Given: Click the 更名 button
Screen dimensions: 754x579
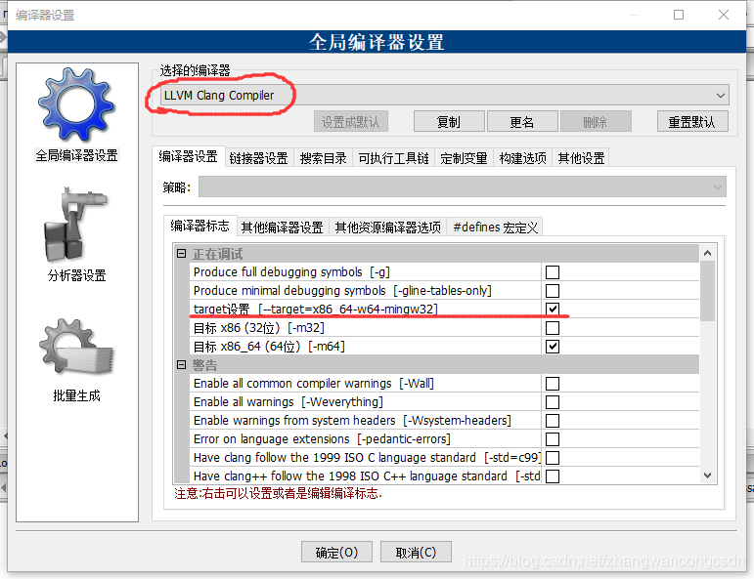Looking at the screenshot, I should click(522, 122).
